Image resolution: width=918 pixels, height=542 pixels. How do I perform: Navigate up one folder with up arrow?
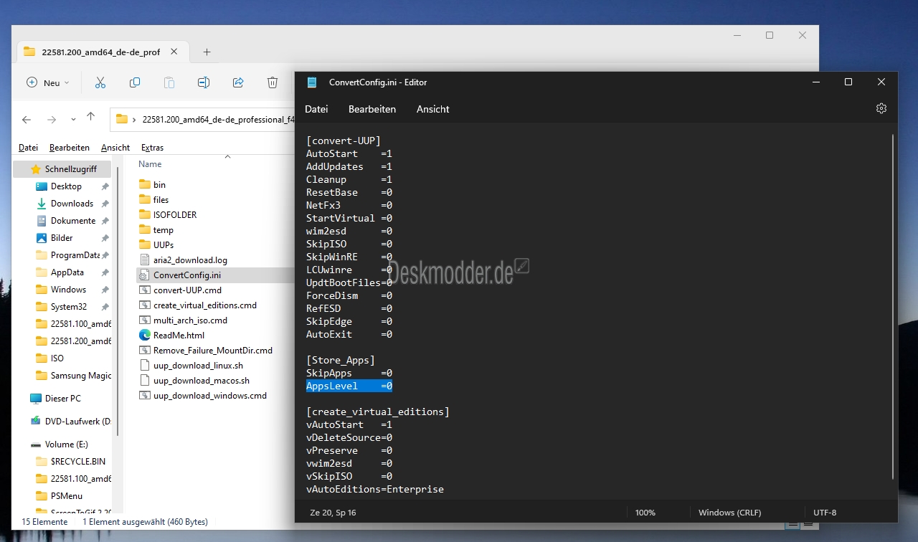[90, 118]
